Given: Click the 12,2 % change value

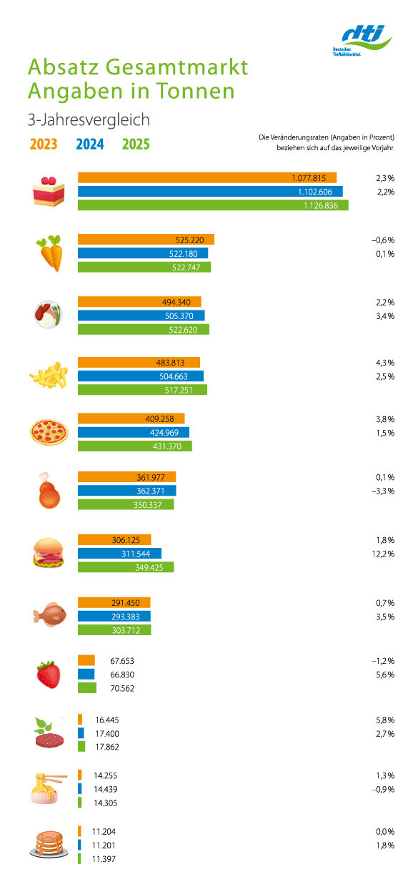Looking at the screenshot, I should [384, 553].
